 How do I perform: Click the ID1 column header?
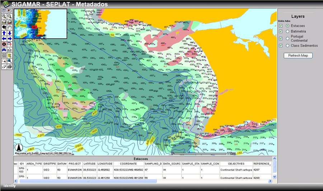point(22,164)
